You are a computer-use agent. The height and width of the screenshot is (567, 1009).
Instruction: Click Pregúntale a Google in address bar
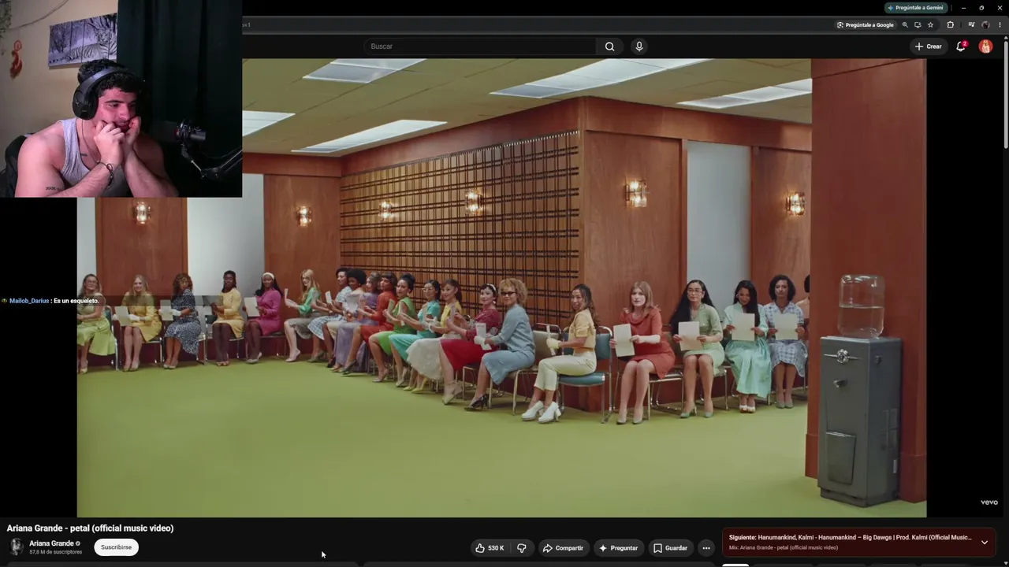[x=866, y=25]
